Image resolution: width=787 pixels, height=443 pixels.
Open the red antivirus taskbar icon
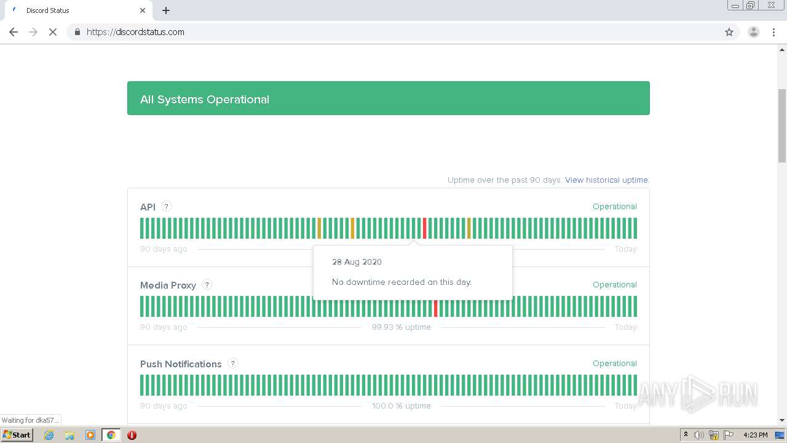pos(132,435)
